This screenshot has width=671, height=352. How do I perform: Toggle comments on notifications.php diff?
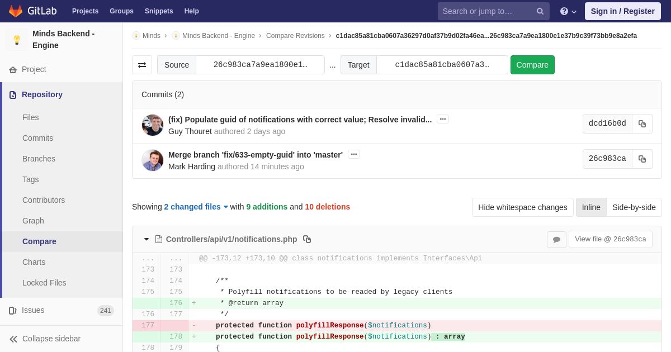556,239
